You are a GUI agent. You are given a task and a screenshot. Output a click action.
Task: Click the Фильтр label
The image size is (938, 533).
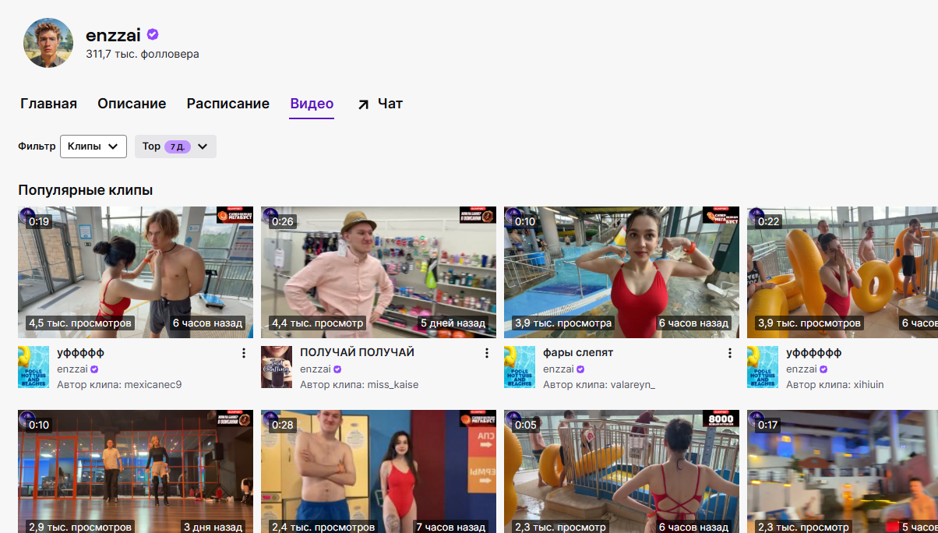(x=37, y=146)
